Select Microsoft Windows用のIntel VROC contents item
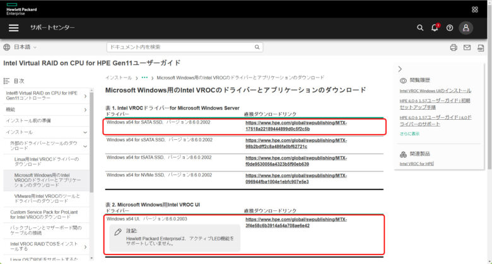Screen dimensions: 492x264 47,180
